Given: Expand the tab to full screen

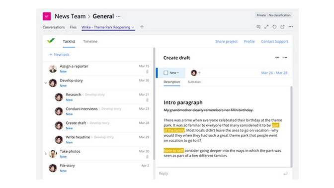Looking at the screenshot, I should (x=266, y=27).
